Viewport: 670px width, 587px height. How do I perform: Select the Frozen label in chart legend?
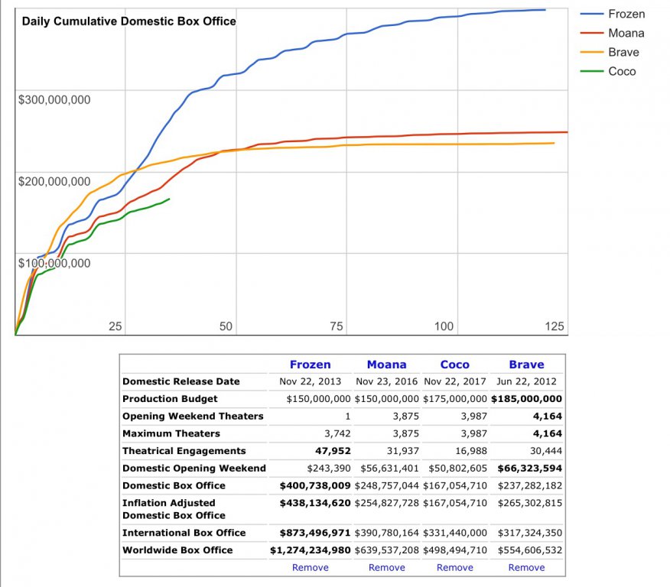tap(626, 15)
